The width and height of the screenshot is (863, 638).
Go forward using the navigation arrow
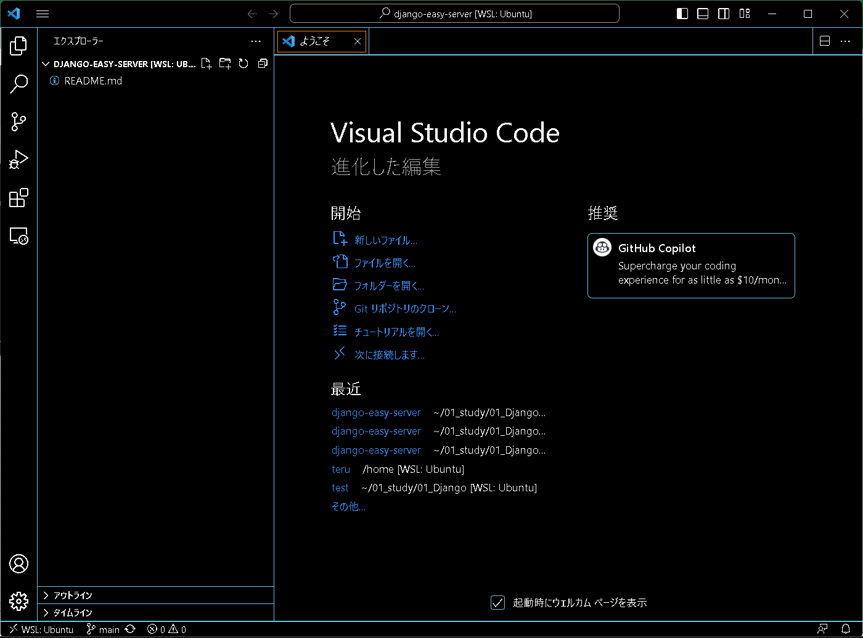pyautogui.click(x=274, y=14)
